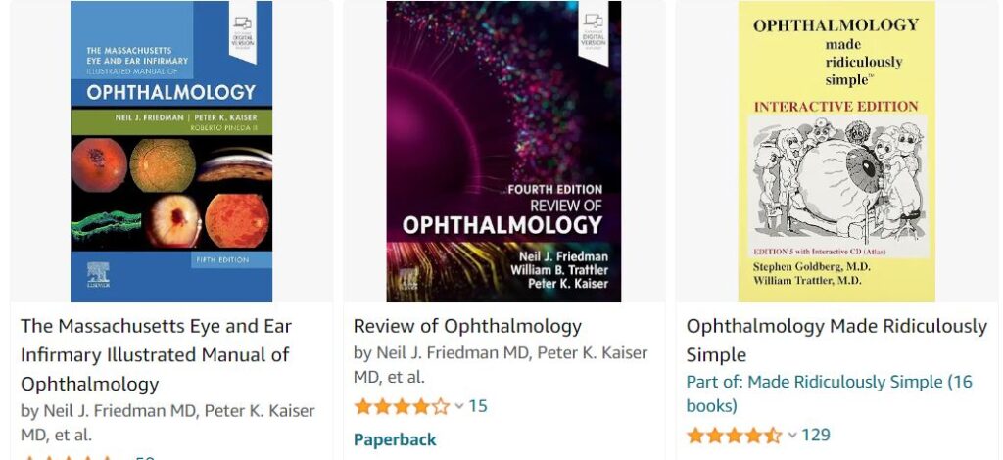Click the star rating for Made Ridiculously Simple
The image size is (1003, 460).
coord(734,435)
